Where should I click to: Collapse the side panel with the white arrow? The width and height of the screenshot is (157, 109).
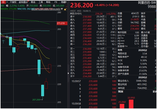(68, 73)
